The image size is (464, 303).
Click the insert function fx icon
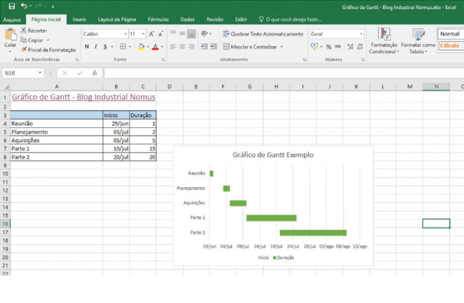pyautogui.click(x=94, y=73)
